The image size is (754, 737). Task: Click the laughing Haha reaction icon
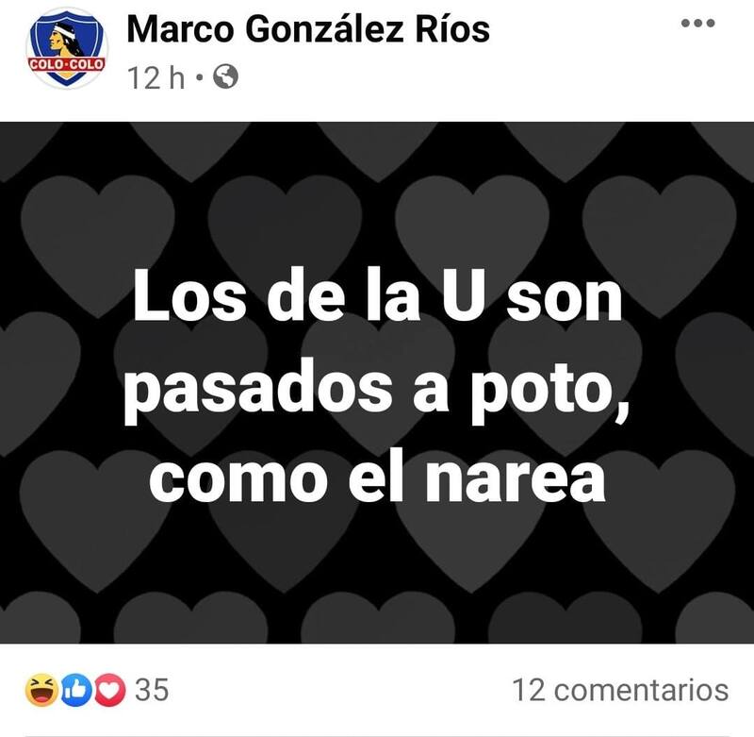click(x=41, y=690)
